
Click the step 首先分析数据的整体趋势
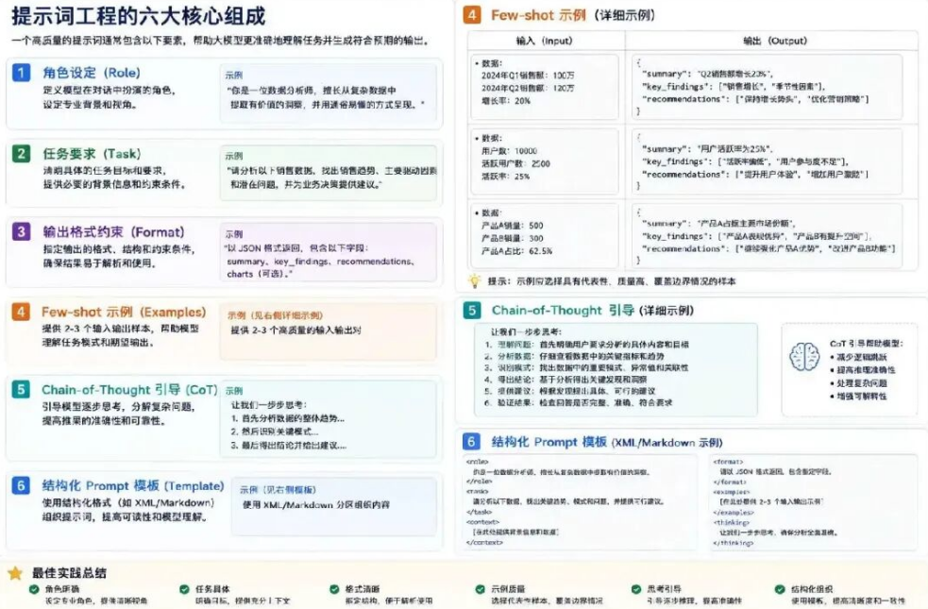(288, 418)
